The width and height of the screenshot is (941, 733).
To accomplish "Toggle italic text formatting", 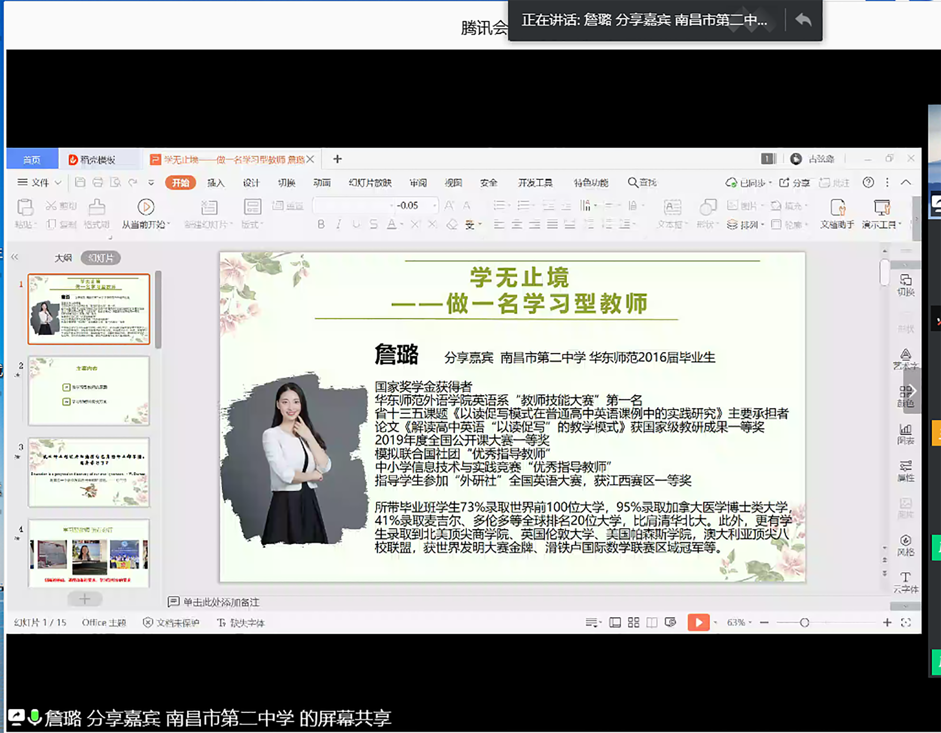I will pos(338,224).
